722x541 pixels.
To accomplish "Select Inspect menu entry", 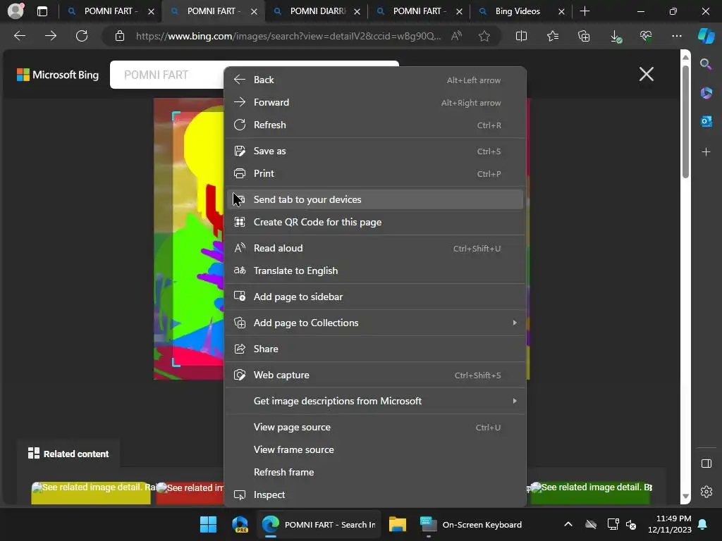I will 375,495.
